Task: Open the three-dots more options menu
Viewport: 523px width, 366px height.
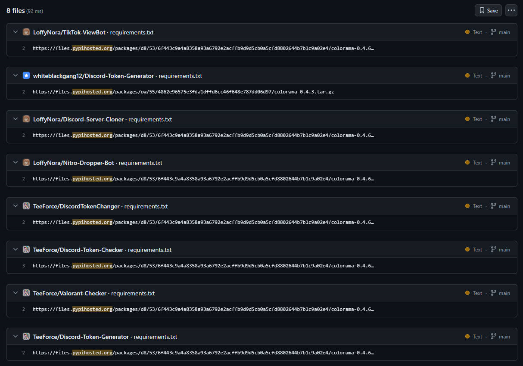Action: (x=511, y=10)
